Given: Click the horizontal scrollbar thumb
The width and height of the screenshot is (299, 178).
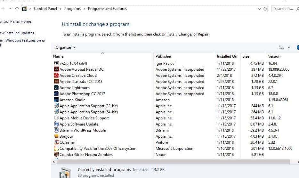Looking at the screenshot, I should pos(173,162).
